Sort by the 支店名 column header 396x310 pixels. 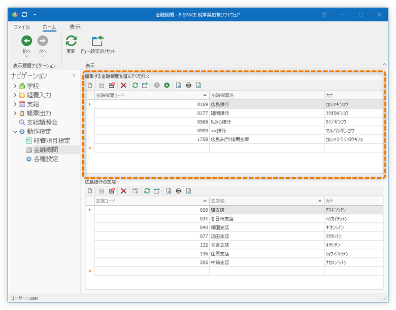coord(267,201)
